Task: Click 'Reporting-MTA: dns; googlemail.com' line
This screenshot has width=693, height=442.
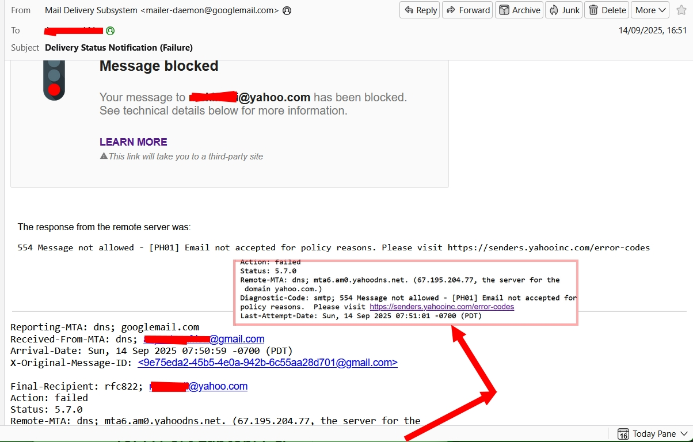Action: point(105,327)
